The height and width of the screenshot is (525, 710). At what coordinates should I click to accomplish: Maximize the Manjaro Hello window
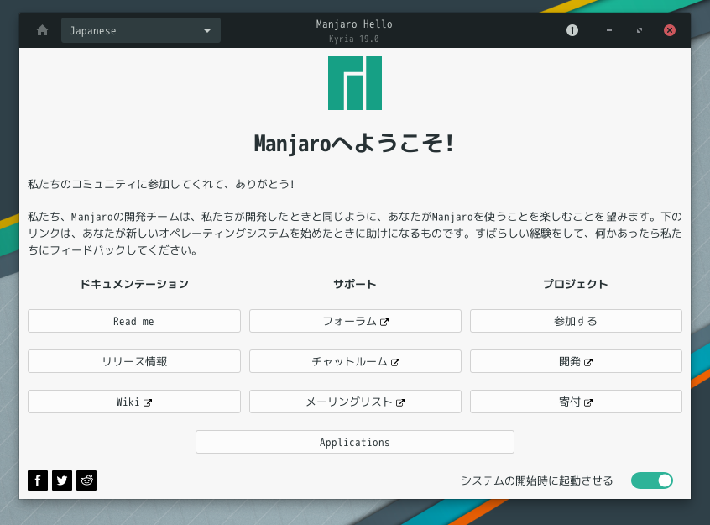[640, 30]
